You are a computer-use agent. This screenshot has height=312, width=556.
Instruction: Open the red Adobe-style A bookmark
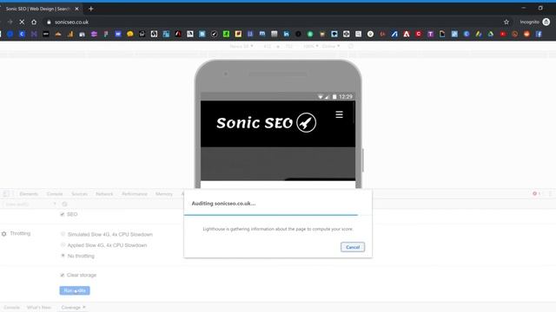point(407,34)
